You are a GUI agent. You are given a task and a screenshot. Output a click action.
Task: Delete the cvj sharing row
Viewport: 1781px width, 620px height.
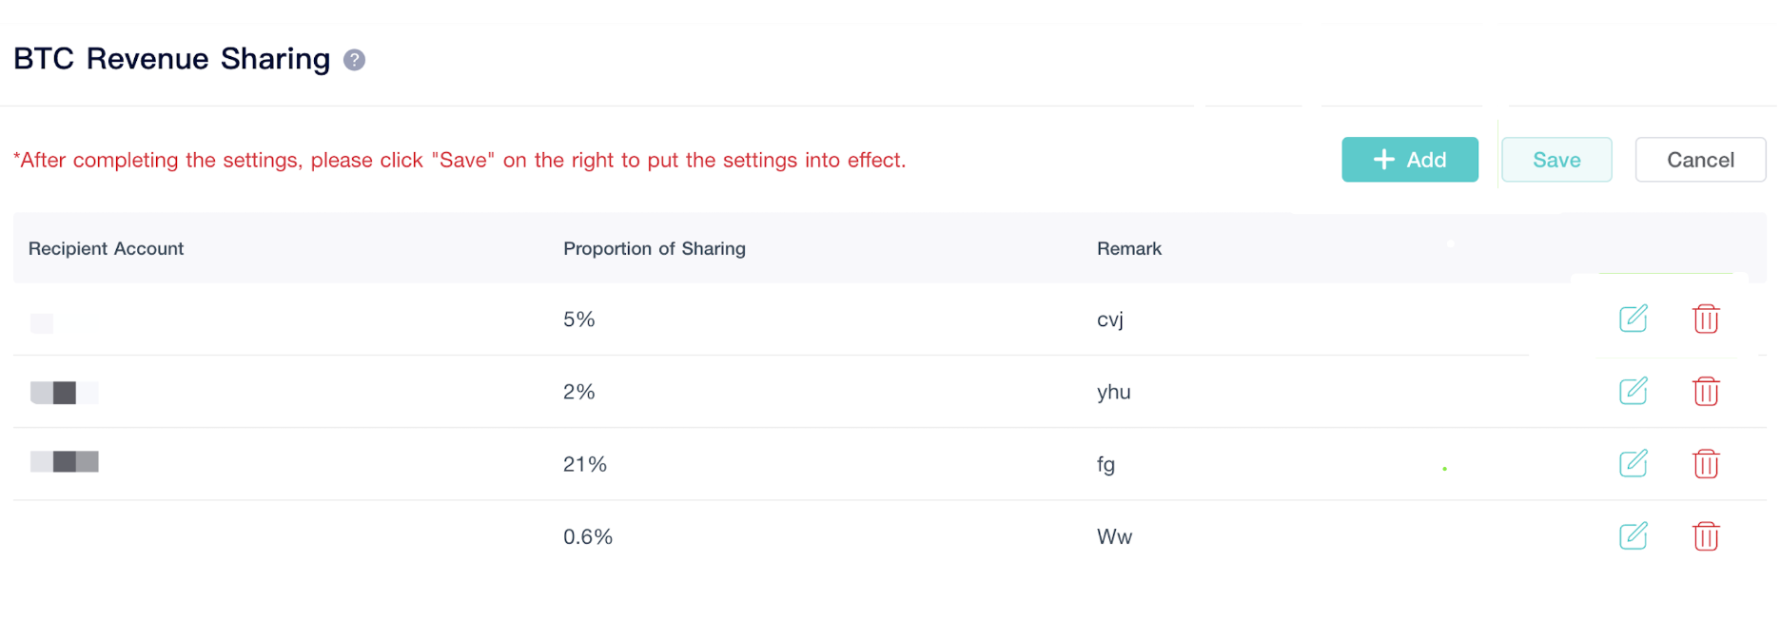(1706, 319)
